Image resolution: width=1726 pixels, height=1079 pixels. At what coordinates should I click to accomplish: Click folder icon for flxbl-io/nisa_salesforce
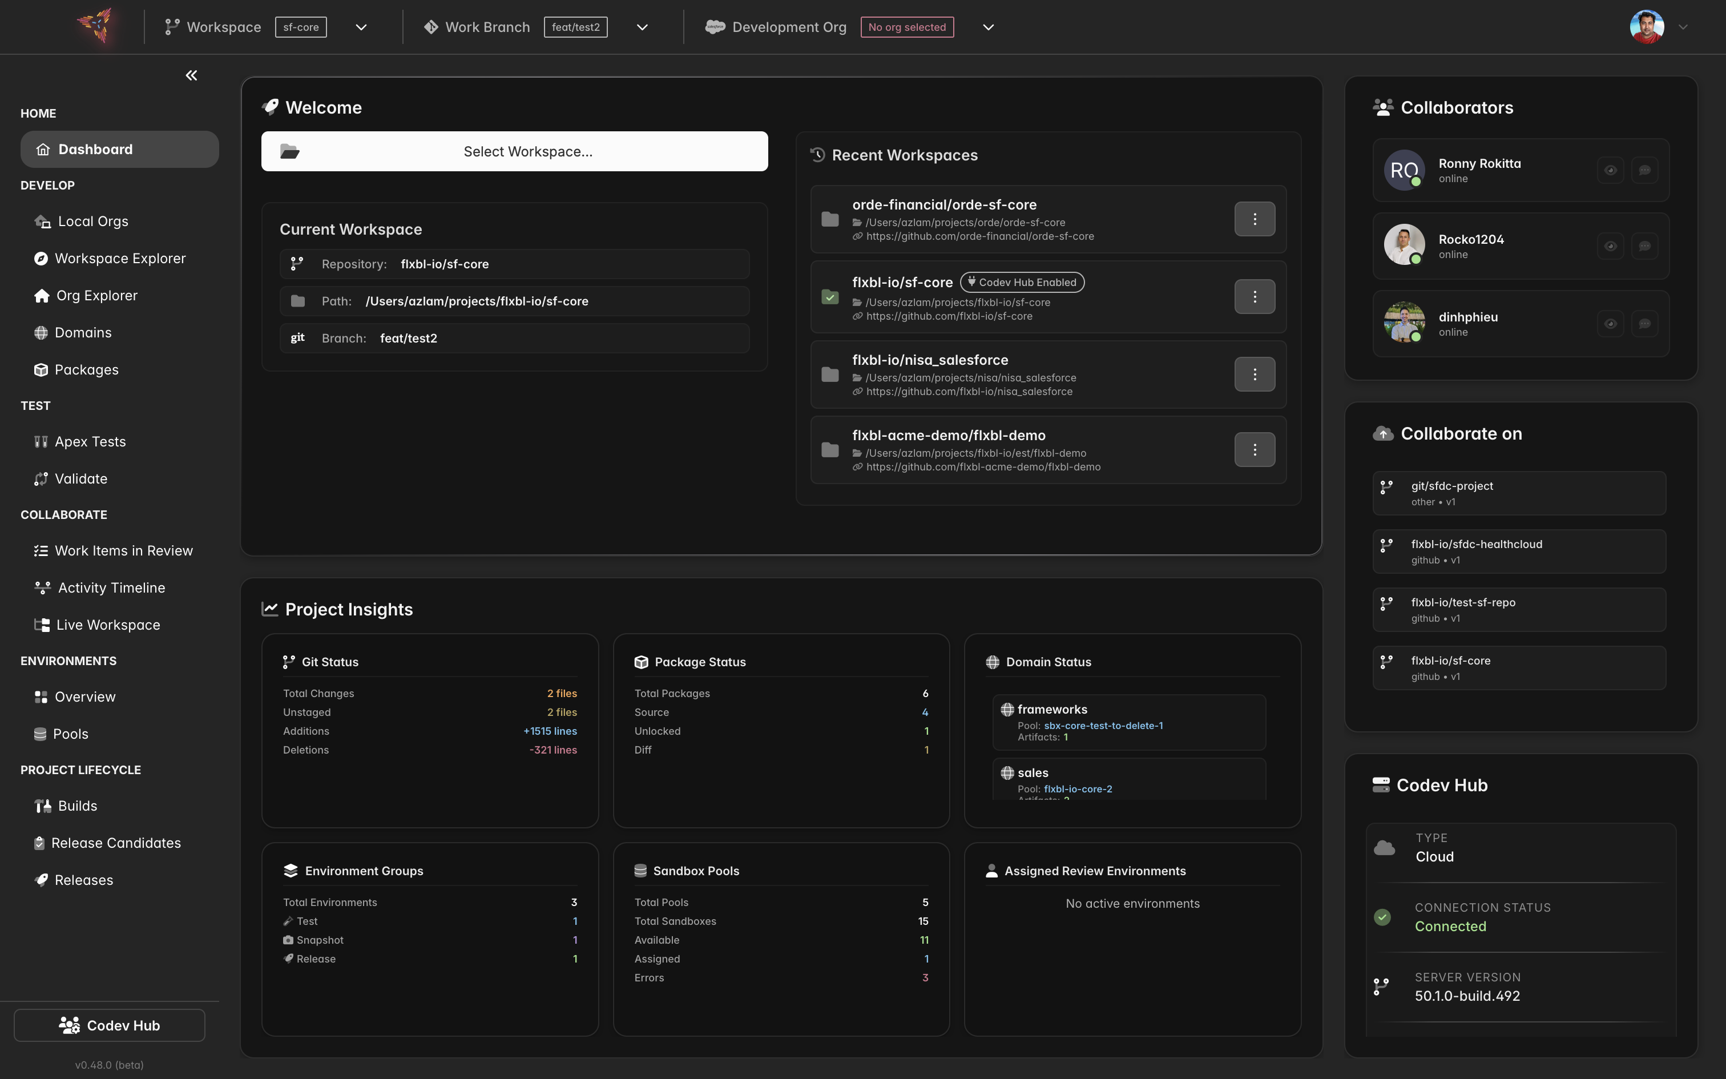pyautogui.click(x=830, y=374)
